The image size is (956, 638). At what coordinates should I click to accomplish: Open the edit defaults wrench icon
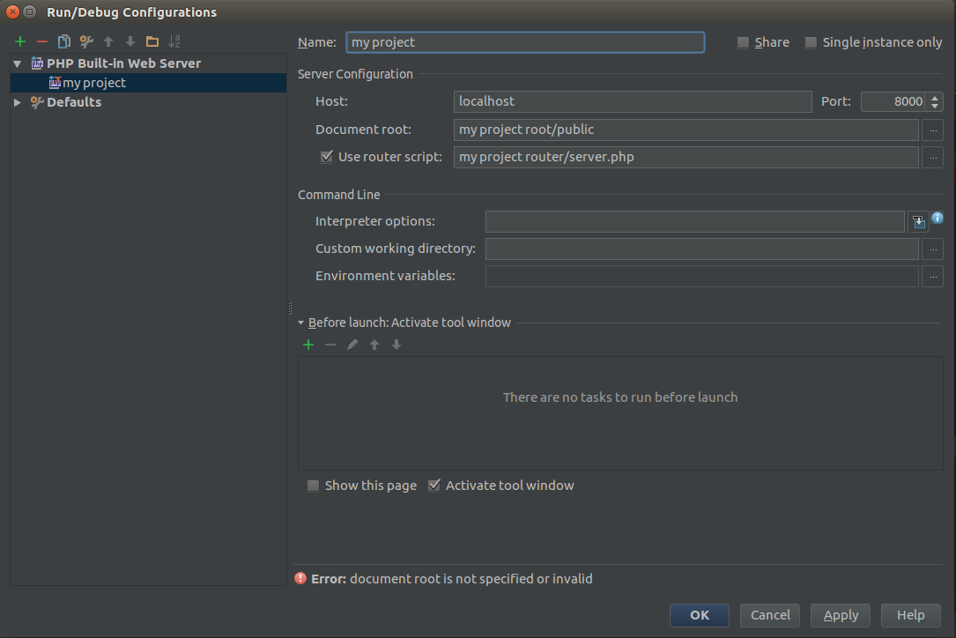point(86,41)
